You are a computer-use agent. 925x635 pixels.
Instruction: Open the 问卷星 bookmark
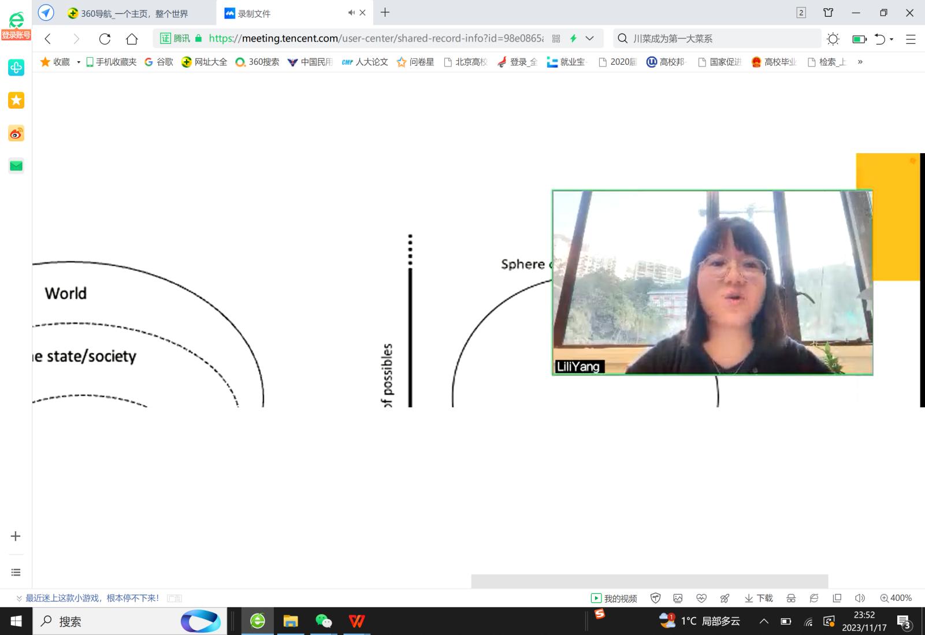tap(415, 62)
